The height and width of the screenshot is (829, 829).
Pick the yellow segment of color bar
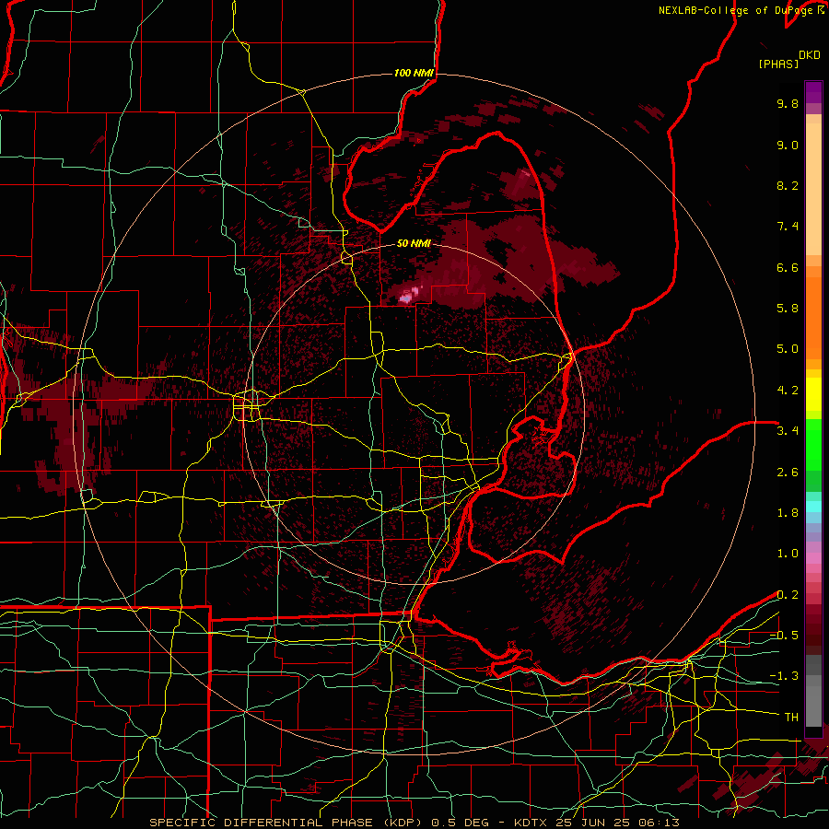[x=813, y=394]
